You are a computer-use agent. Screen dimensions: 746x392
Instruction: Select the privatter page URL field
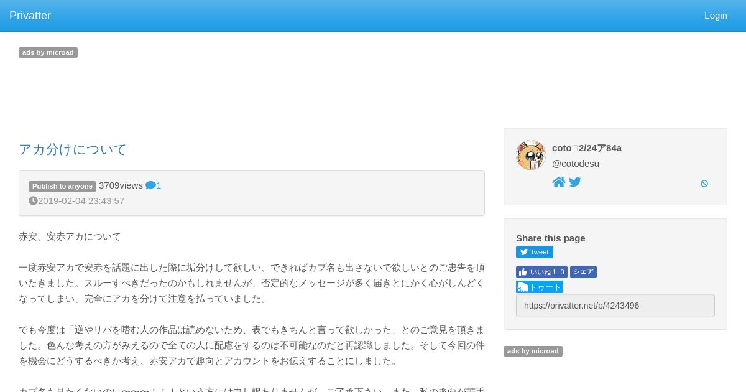click(615, 306)
